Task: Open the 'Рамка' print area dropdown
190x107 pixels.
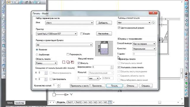Action: tap(46, 63)
